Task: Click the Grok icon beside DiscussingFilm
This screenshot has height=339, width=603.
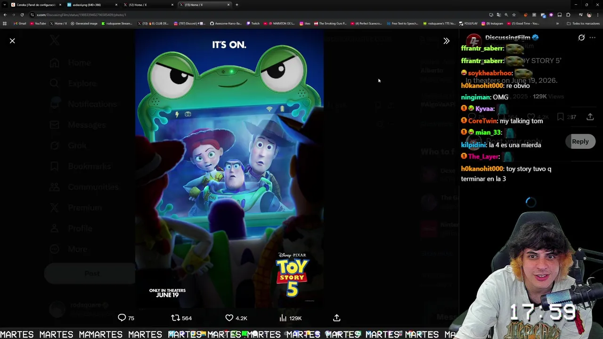Action: pos(581,38)
